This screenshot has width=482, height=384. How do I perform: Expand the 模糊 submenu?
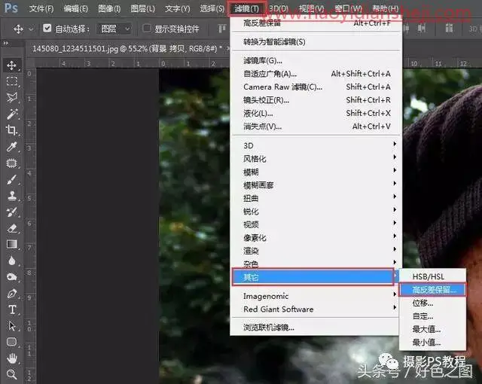pos(315,172)
